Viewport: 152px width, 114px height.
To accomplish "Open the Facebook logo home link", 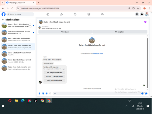I will pyautogui.click(x=4, y=14).
